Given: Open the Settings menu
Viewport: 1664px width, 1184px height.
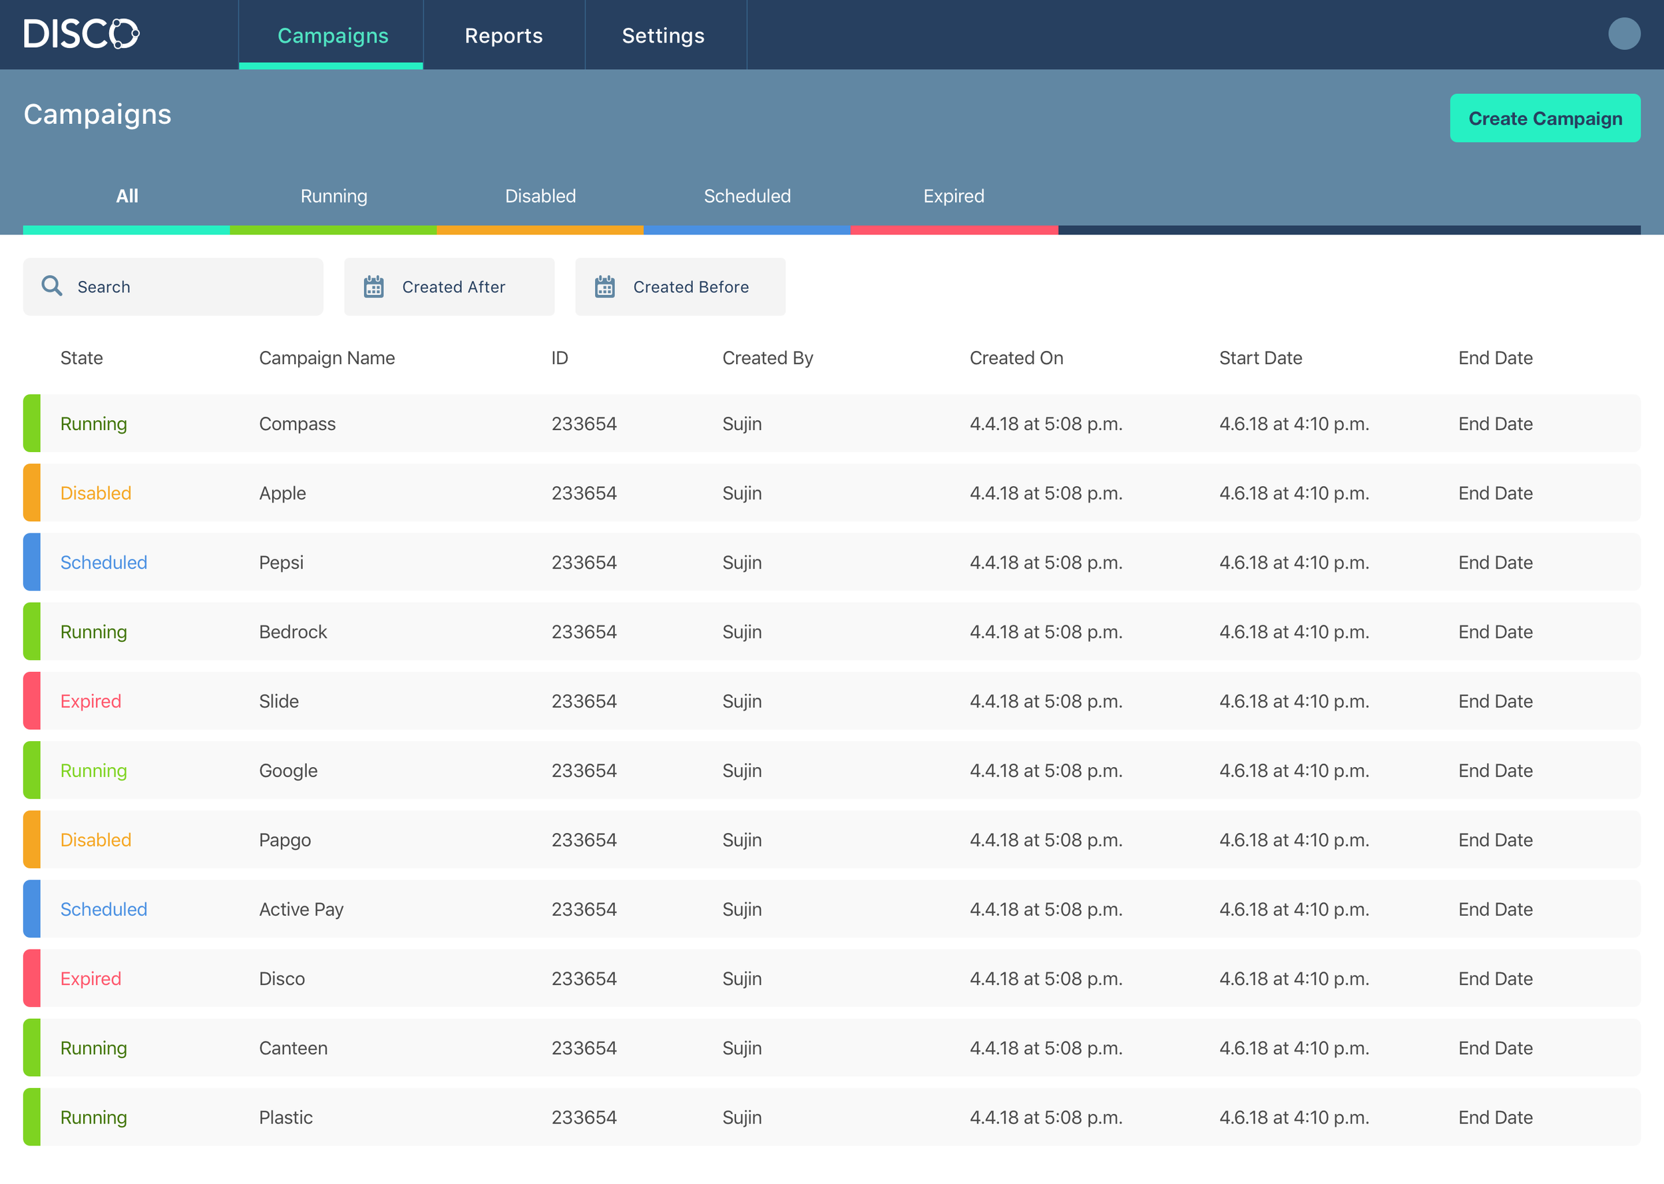Looking at the screenshot, I should pos(663,35).
